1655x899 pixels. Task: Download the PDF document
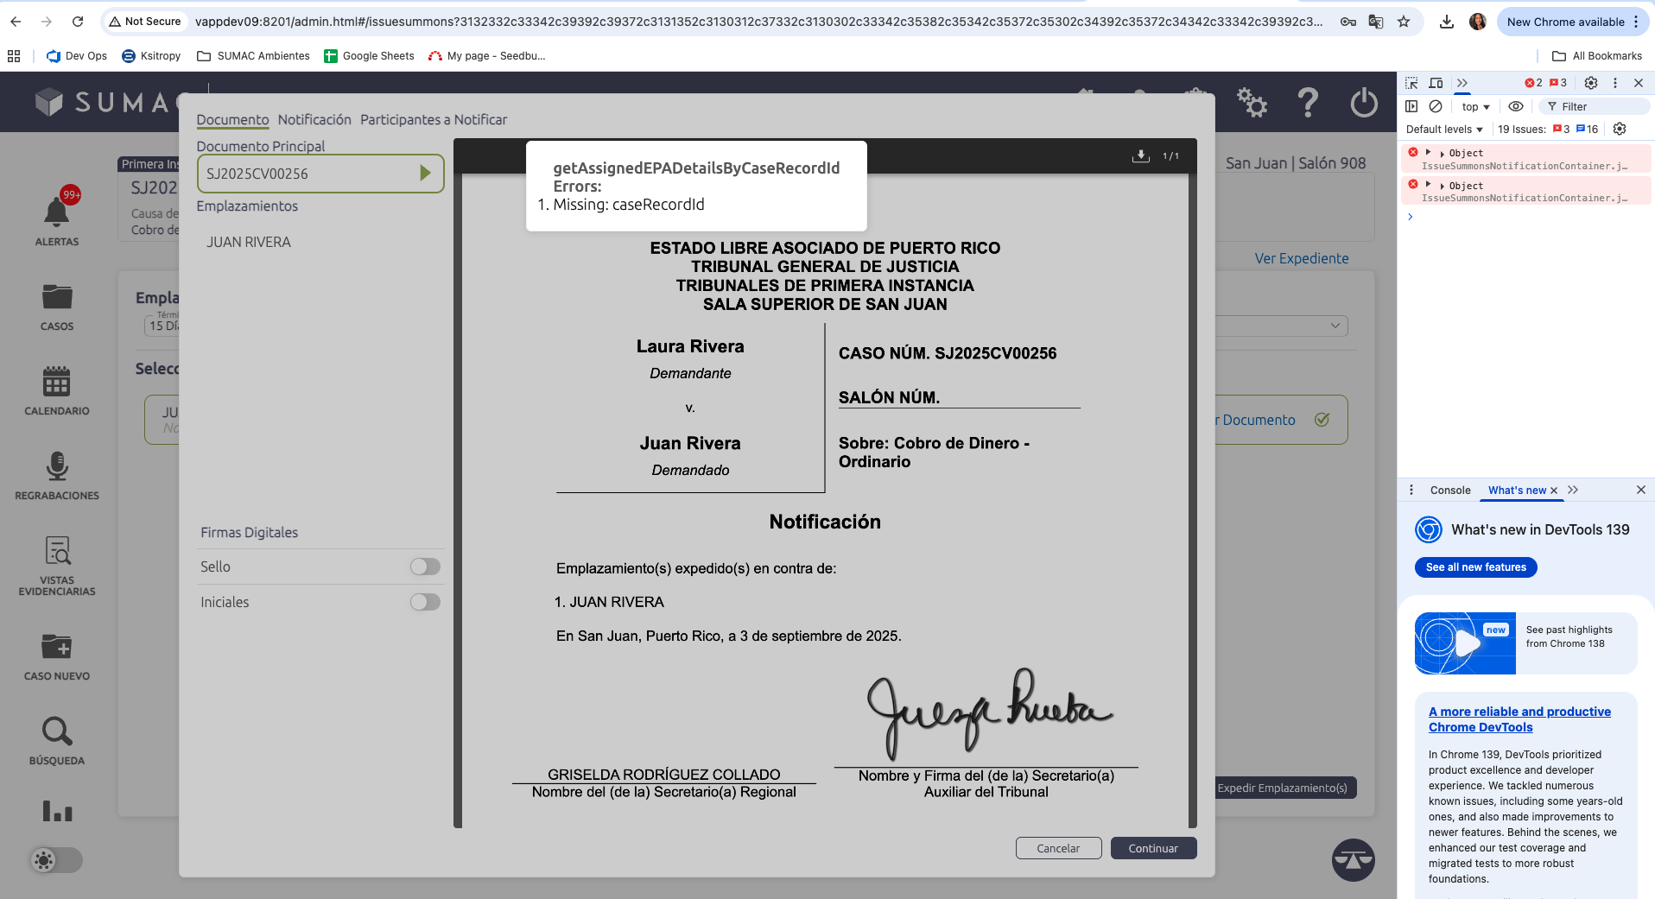(1141, 156)
